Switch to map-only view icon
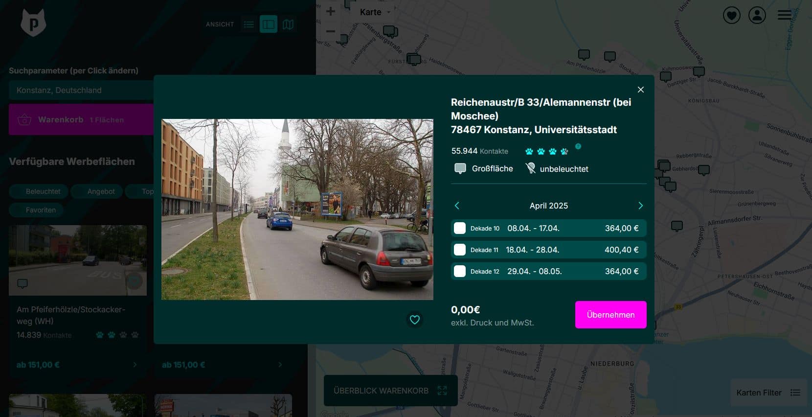 coord(288,24)
